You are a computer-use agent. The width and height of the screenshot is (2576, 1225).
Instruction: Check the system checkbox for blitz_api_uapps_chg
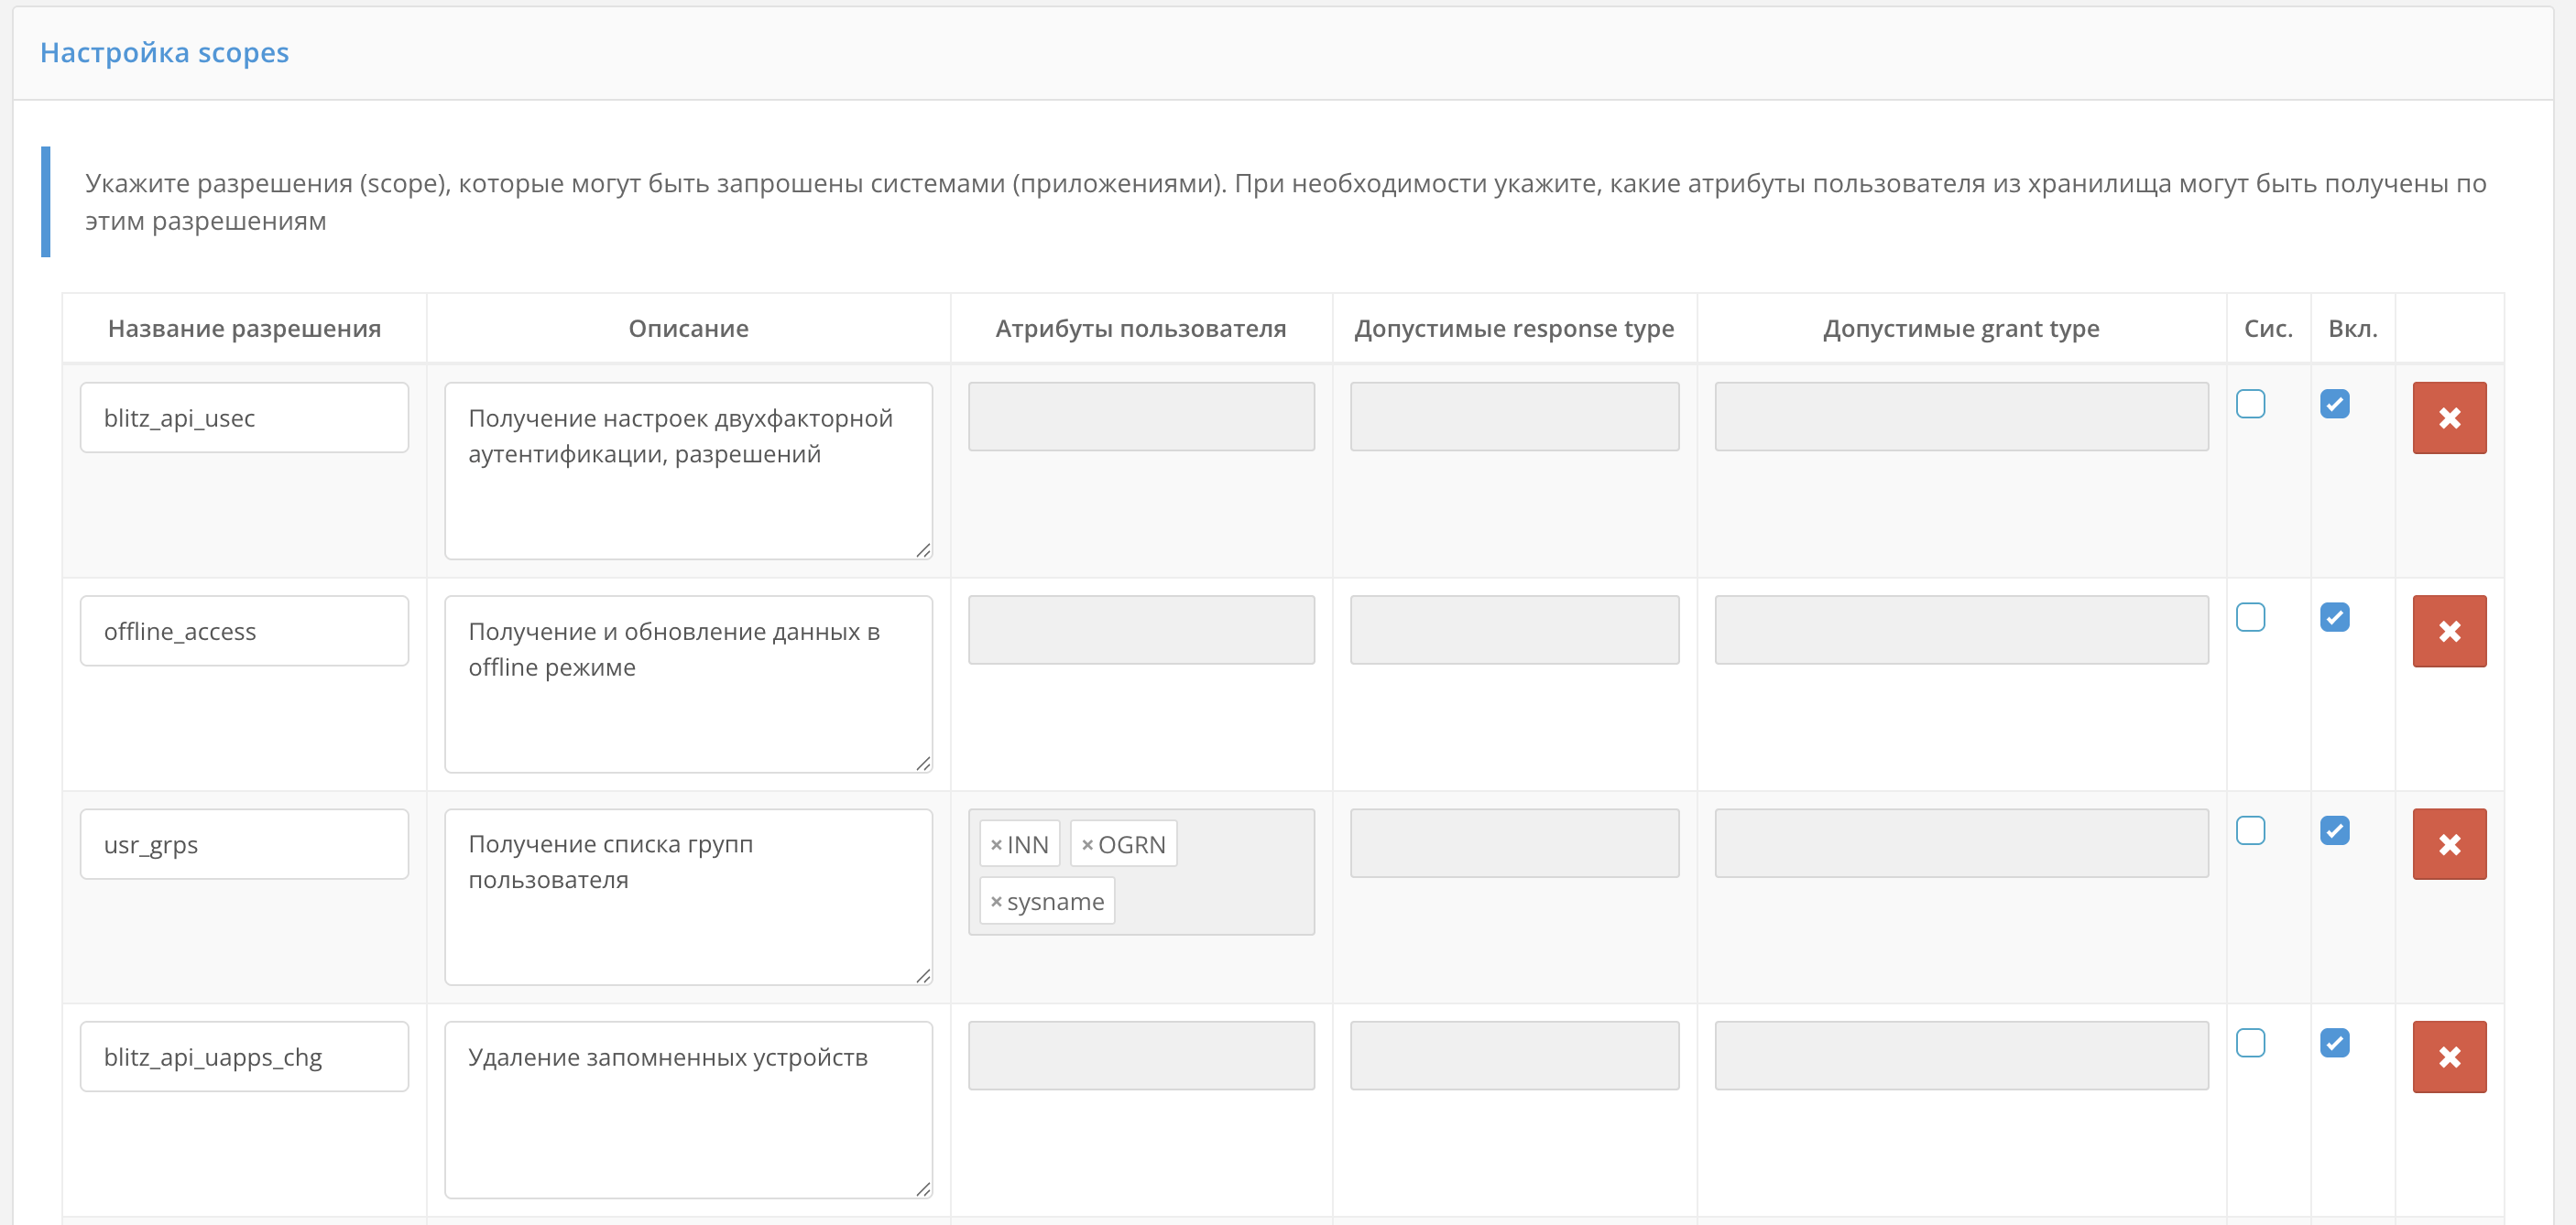tap(2250, 1043)
